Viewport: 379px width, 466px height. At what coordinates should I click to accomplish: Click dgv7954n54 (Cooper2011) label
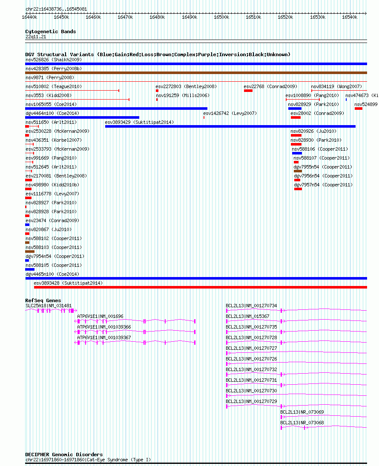pos(55,256)
